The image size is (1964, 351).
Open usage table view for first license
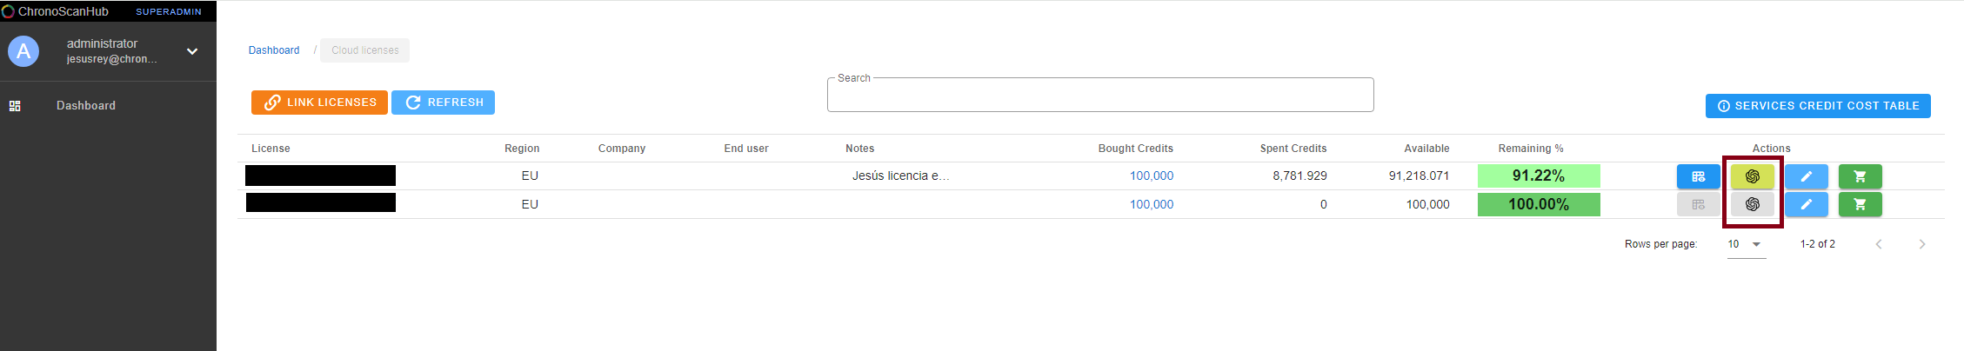1698,176
